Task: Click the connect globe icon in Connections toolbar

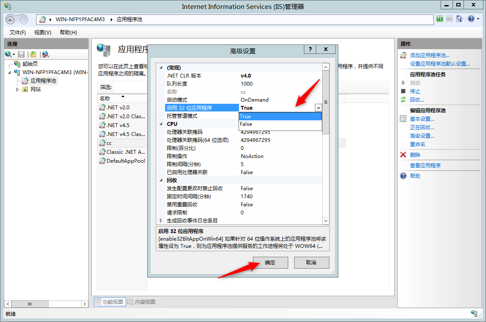Action: click(x=8, y=54)
